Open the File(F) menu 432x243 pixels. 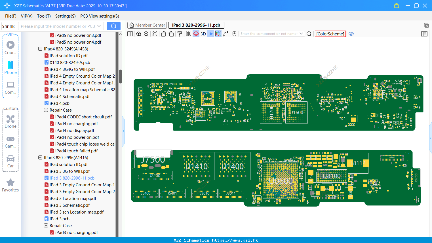(x=11, y=16)
